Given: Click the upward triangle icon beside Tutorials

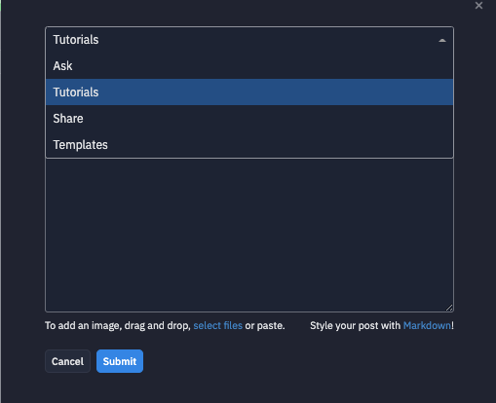Looking at the screenshot, I should click(442, 40).
